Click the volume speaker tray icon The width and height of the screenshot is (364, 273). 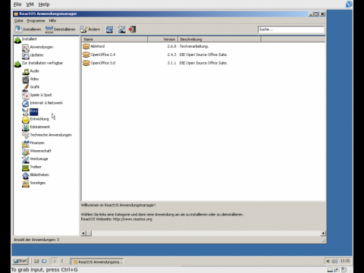coord(334,261)
